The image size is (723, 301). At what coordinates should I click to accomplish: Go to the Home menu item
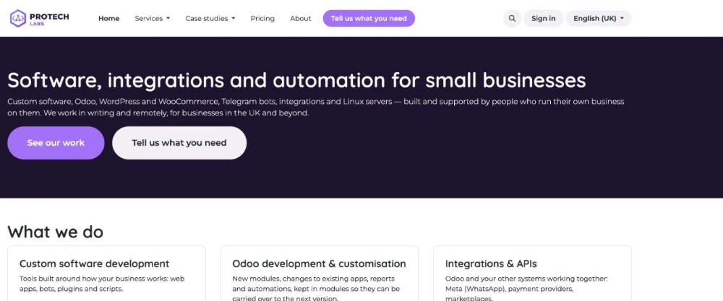[109, 19]
